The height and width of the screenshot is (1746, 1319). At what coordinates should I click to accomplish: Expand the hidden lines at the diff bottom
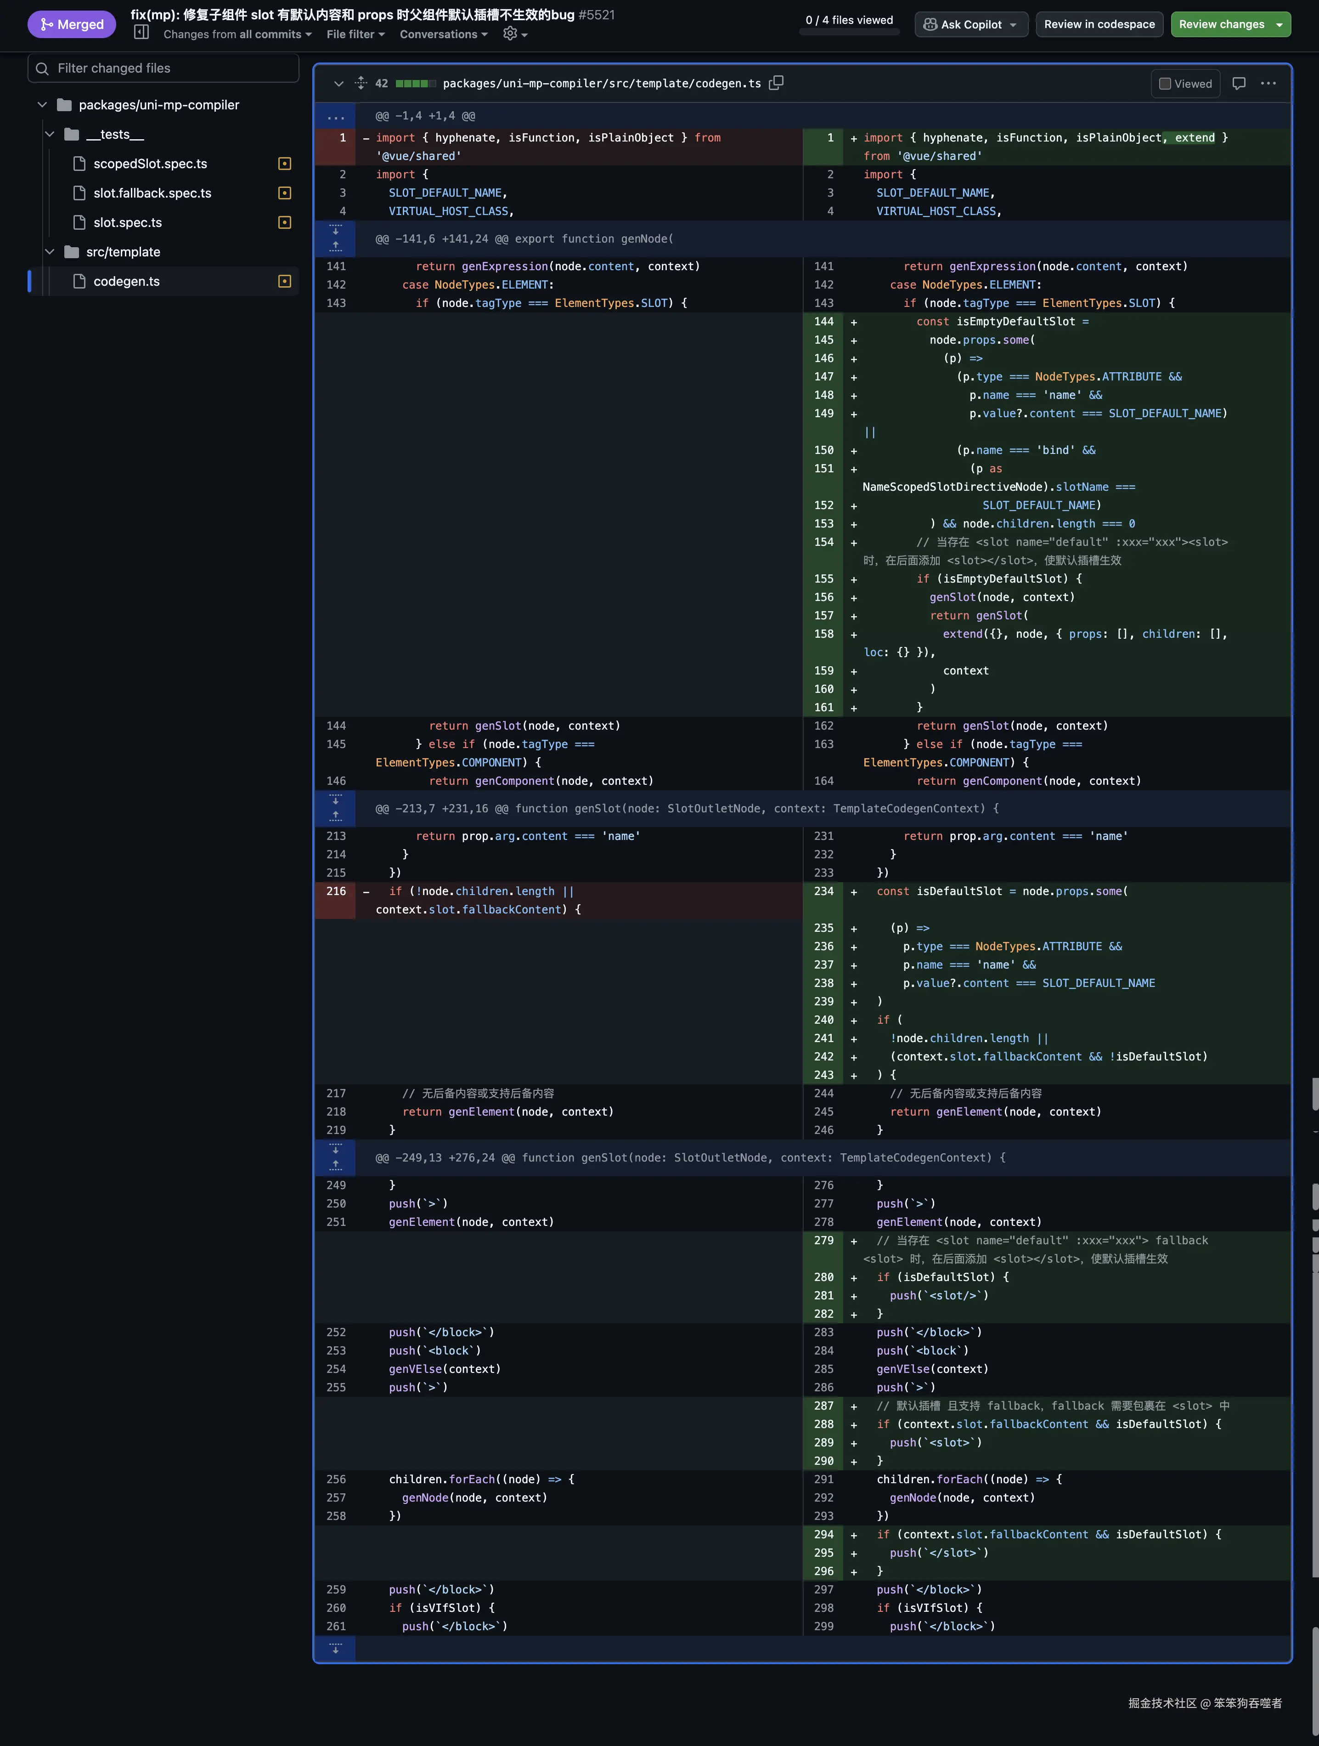click(335, 1649)
